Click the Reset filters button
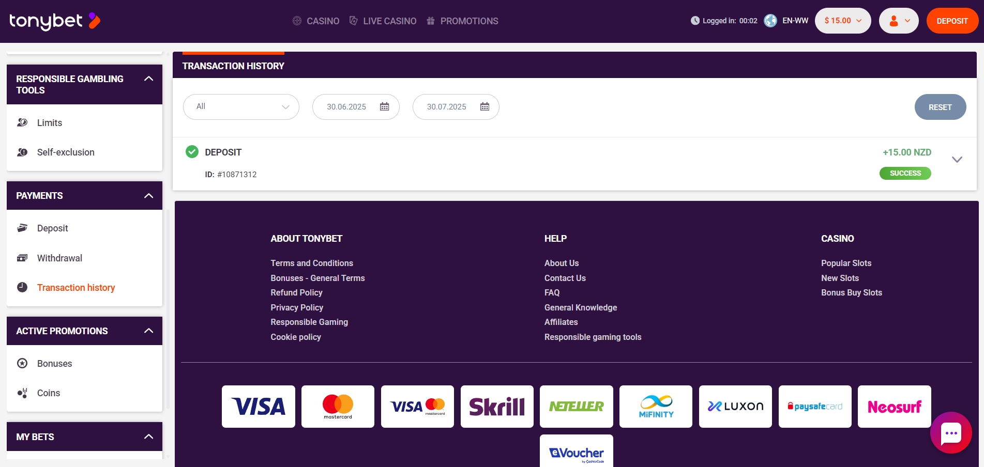 940,107
